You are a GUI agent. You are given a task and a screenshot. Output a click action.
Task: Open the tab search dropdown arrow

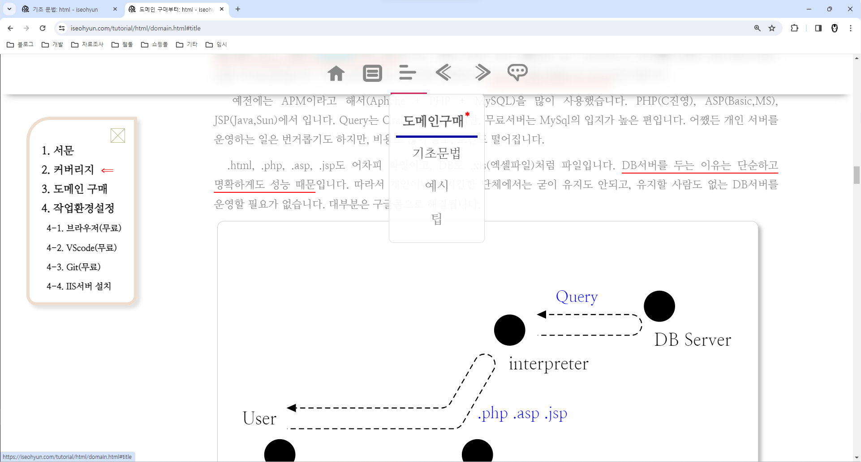(9, 9)
